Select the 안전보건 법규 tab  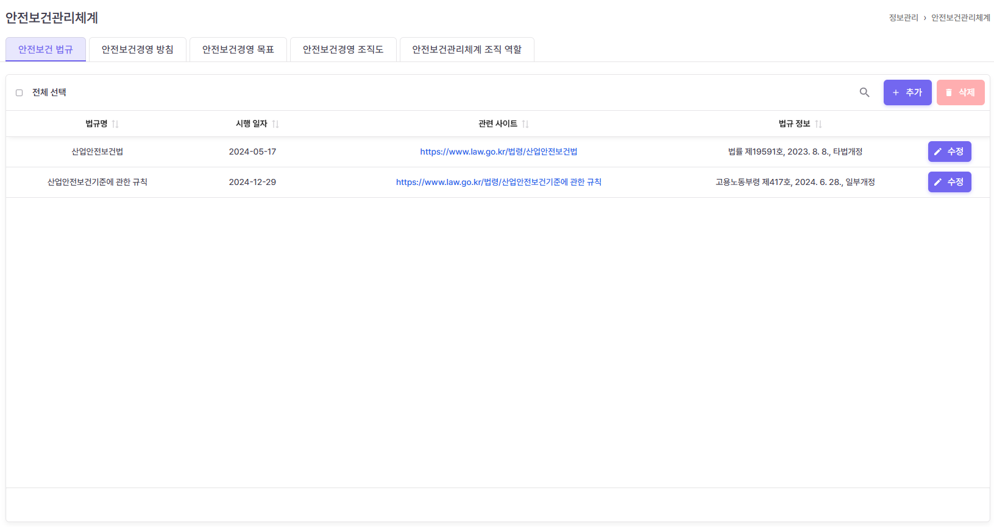[x=46, y=49]
